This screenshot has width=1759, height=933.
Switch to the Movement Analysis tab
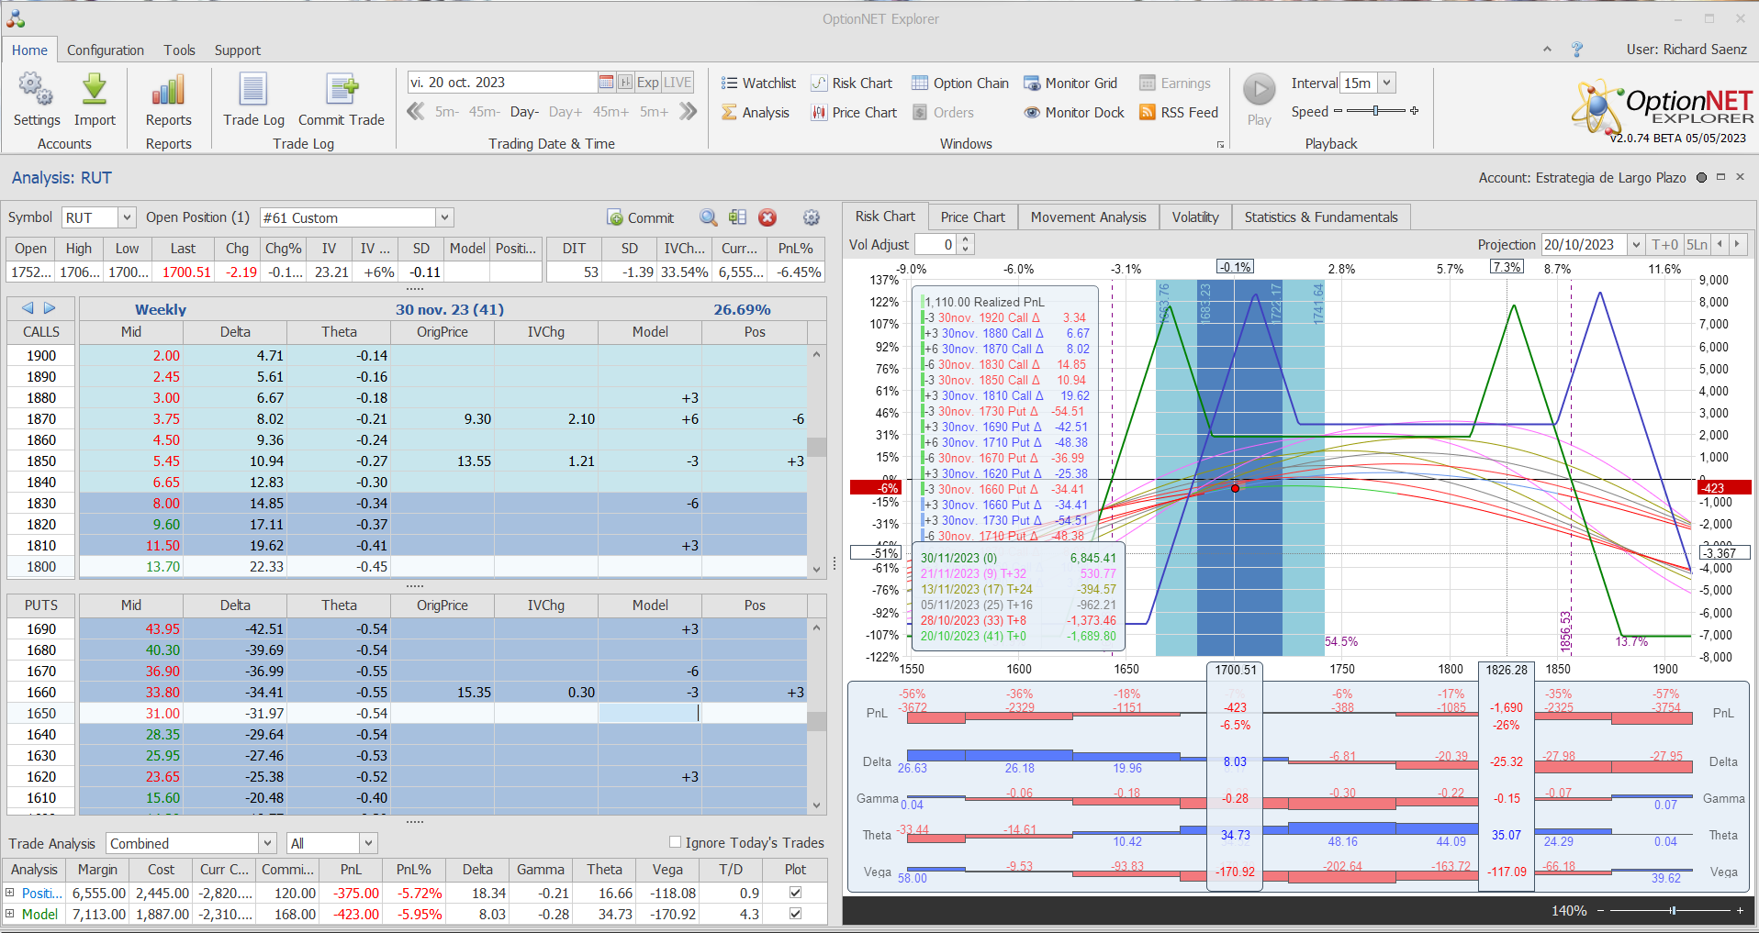click(x=1088, y=217)
